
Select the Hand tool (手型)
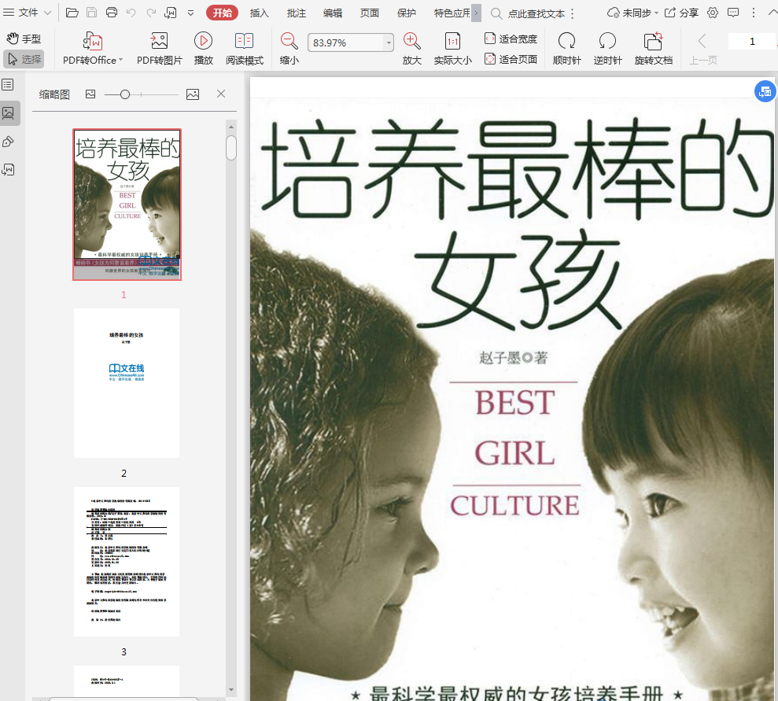23,39
